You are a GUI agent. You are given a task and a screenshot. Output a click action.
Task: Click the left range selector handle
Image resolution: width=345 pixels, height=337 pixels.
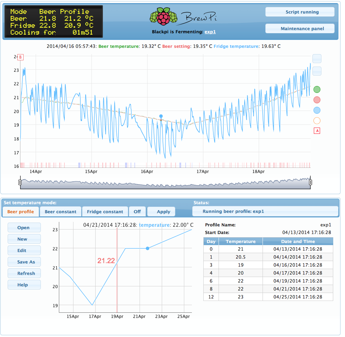20,182
